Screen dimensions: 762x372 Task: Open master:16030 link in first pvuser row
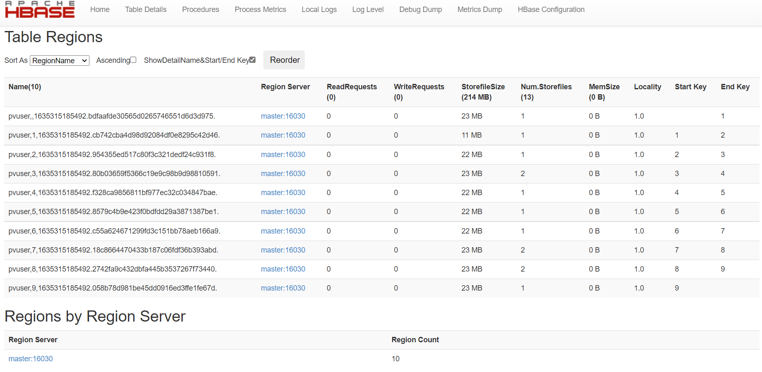(x=283, y=116)
